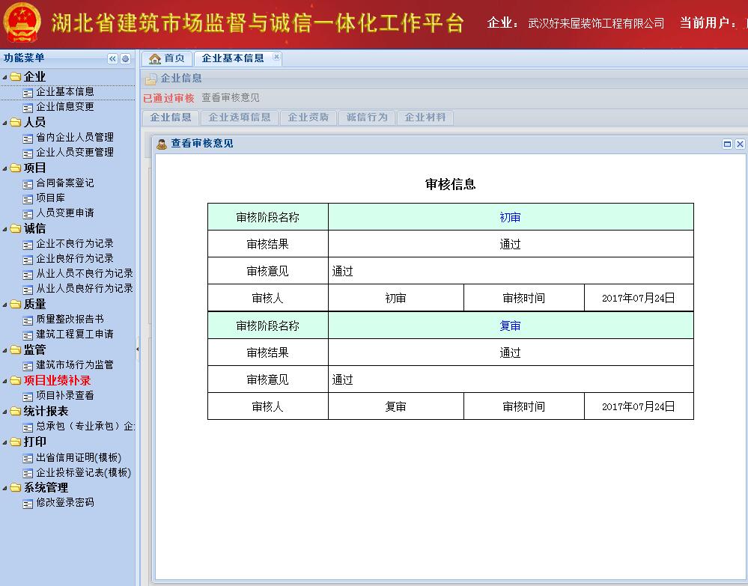Maximize the 查看审核意见 dialog window
The image size is (748, 586).
(727, 144)
